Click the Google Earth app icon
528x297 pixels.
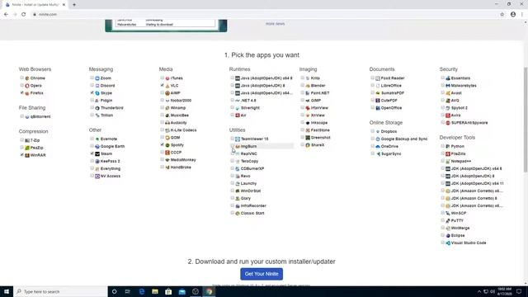pyautogui.click(x=97, y=146)
